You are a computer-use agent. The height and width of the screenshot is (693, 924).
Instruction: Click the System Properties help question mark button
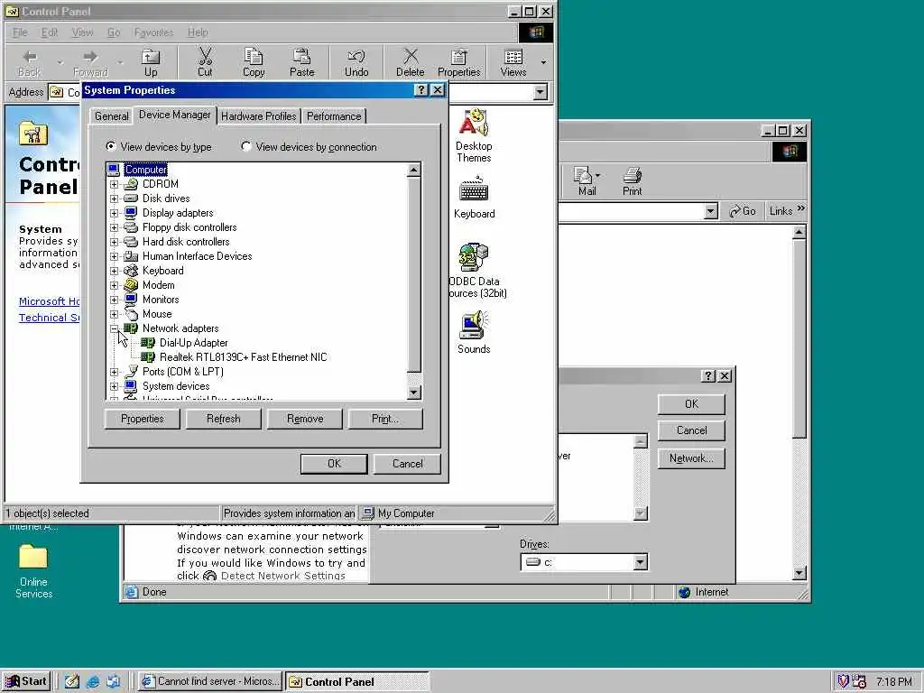pyautogui.click(x=420, y=90)
